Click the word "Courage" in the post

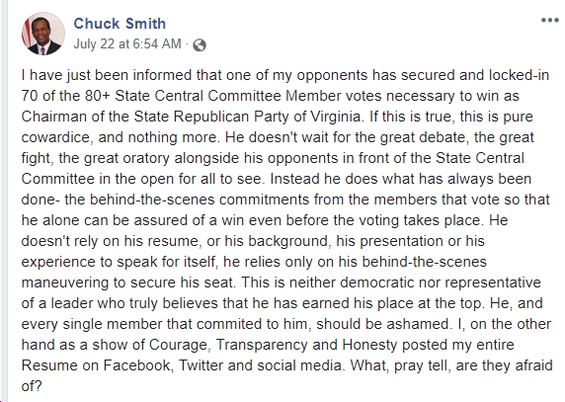pyautogui.click(x=178, y=345)
